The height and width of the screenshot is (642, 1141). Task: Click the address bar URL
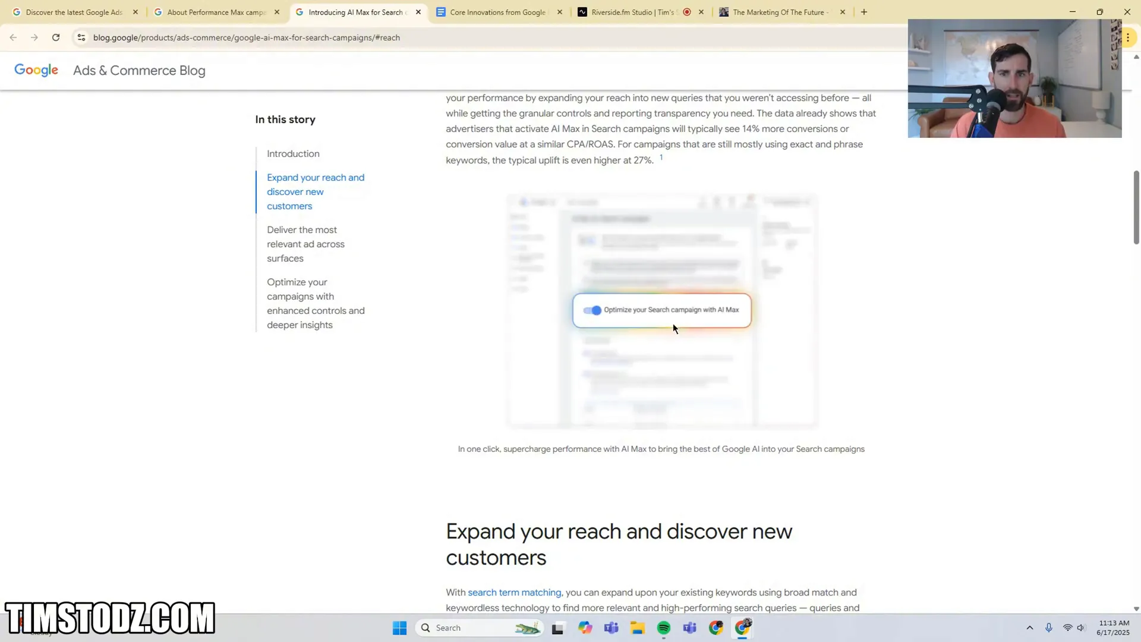pos(247,37)
